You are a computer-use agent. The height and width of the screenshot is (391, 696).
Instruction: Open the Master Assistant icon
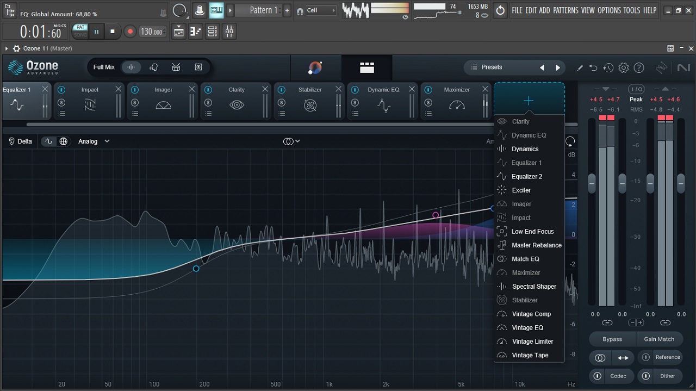[315, 67]
